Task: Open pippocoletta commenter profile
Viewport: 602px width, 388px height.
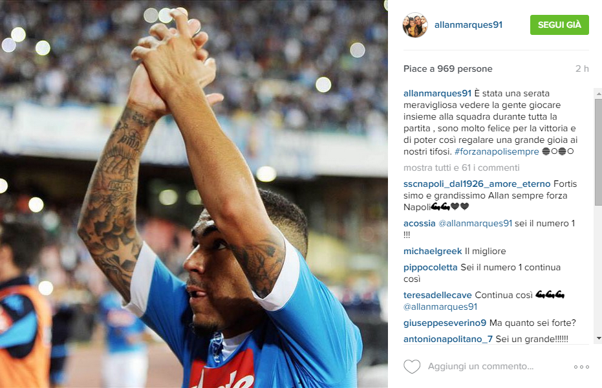Action: (x=431, y=268)
